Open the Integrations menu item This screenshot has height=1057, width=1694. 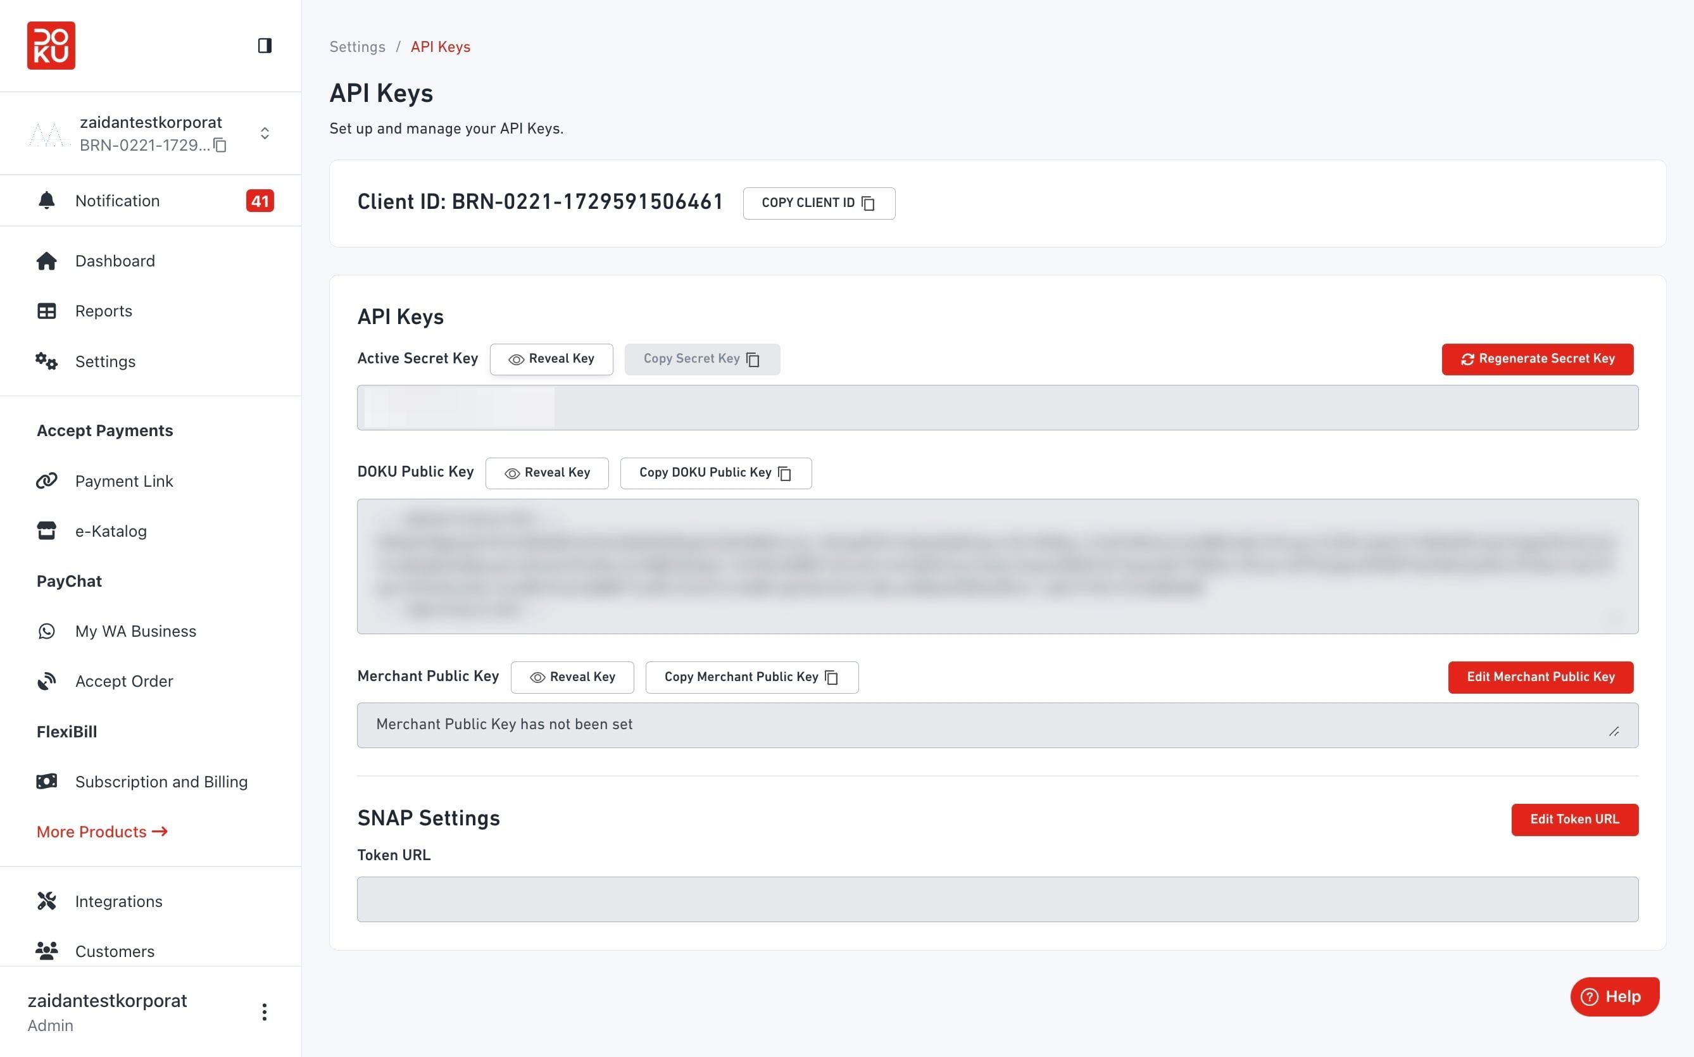[119, 901]
